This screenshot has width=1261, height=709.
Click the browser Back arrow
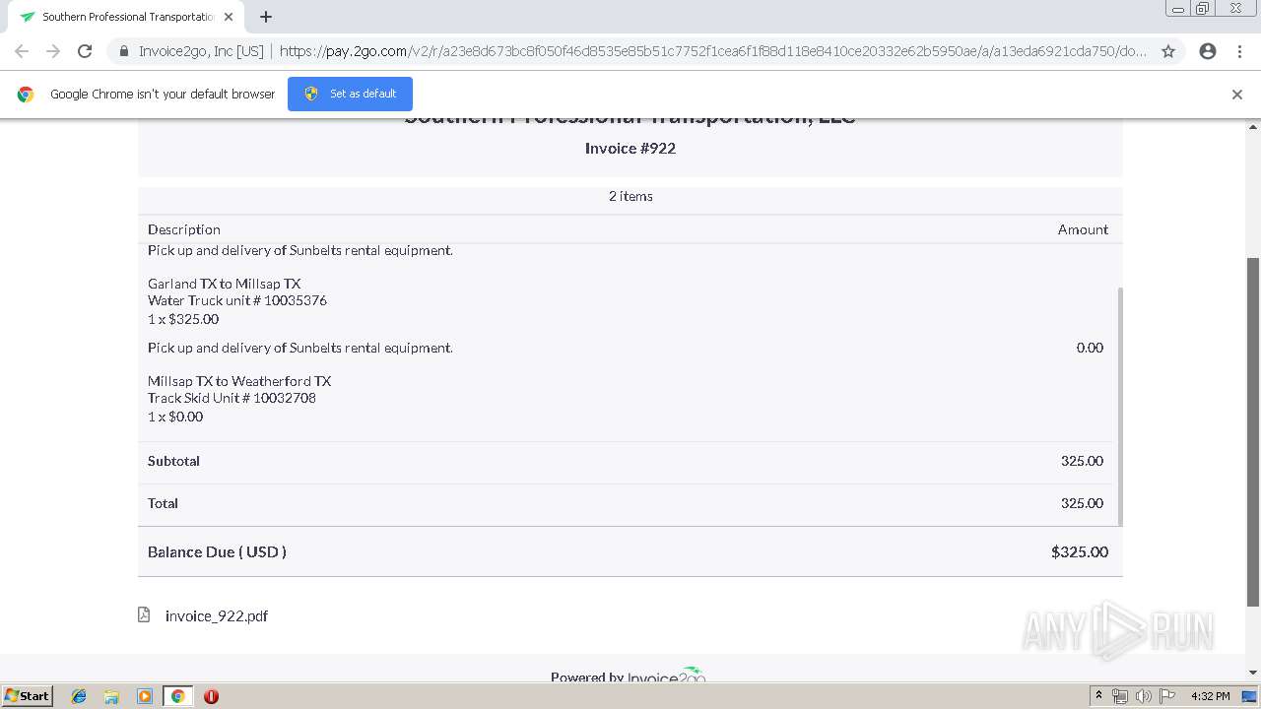tap(22, 51)
